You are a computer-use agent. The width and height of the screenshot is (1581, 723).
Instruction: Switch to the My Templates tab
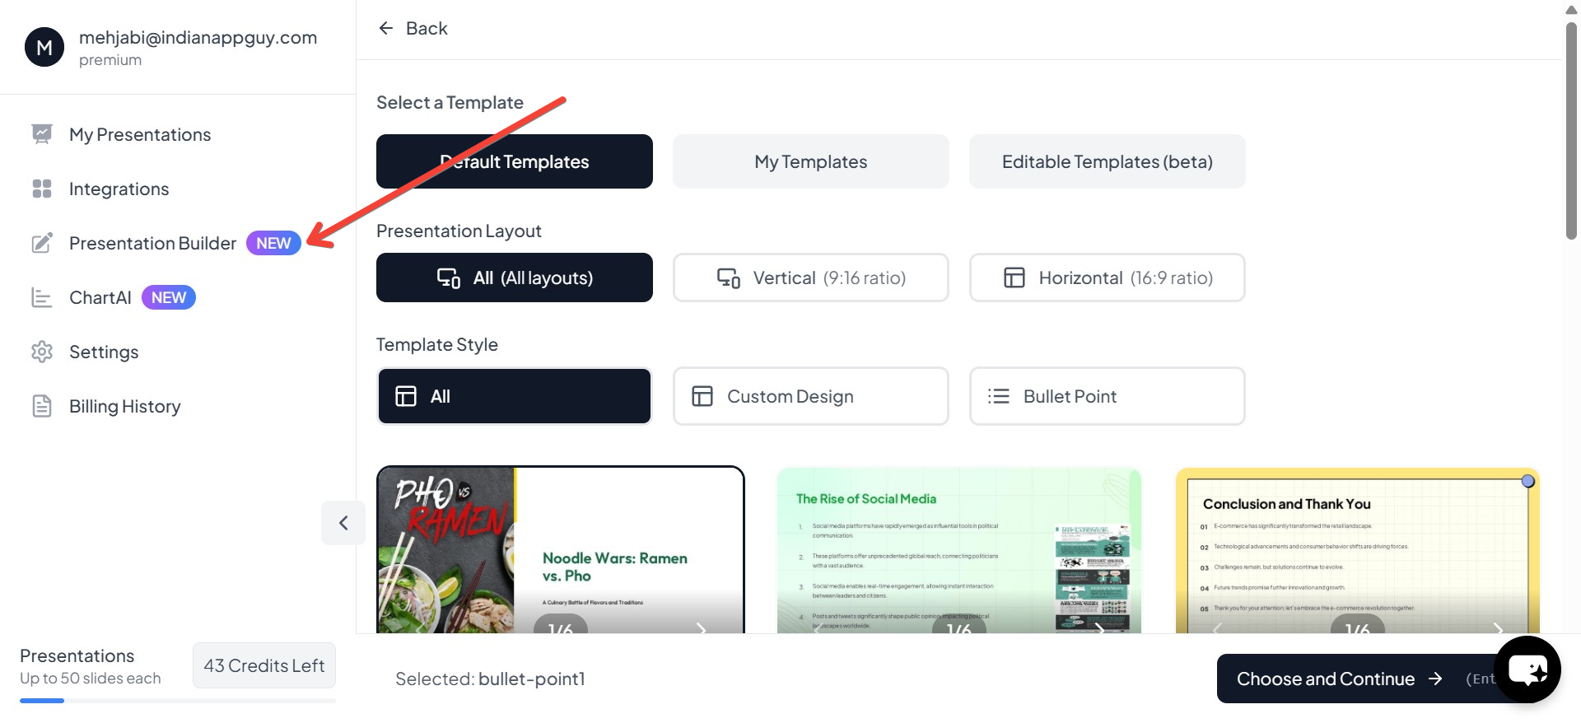point(810,161)
